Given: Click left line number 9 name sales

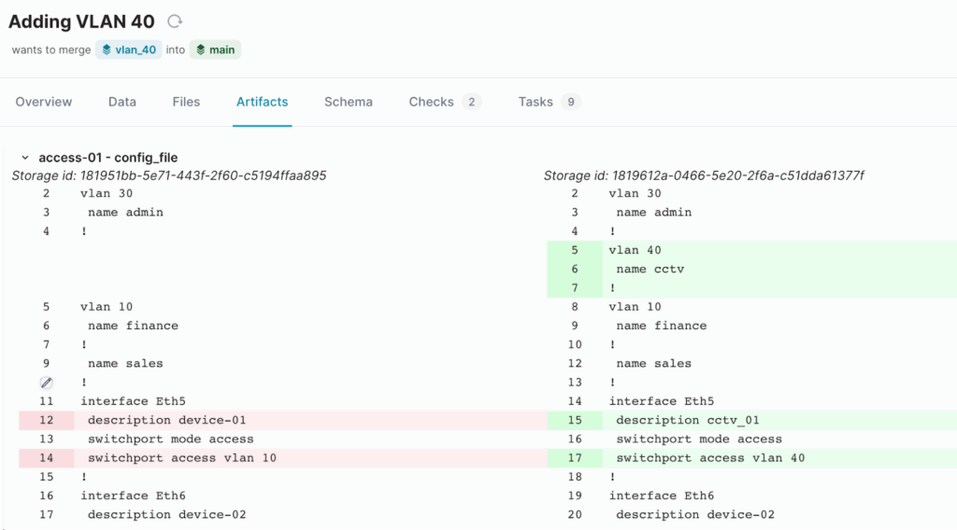Looking at the screenshot, I should click(125, 364).
